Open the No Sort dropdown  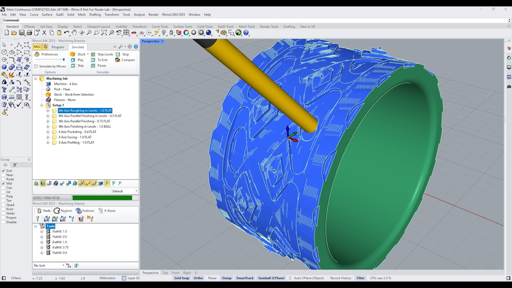[x=49, y=265]
